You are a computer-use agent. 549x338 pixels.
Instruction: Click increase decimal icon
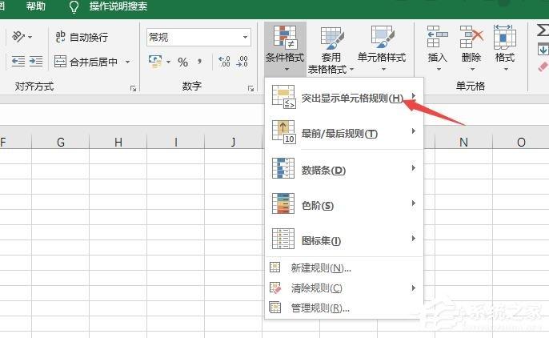coord(224,62)
